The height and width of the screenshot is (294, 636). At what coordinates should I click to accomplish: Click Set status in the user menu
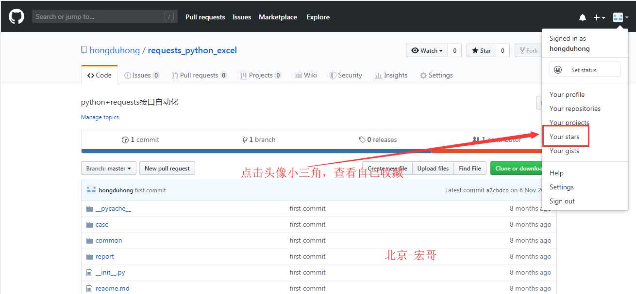click(x=585, y=70)
